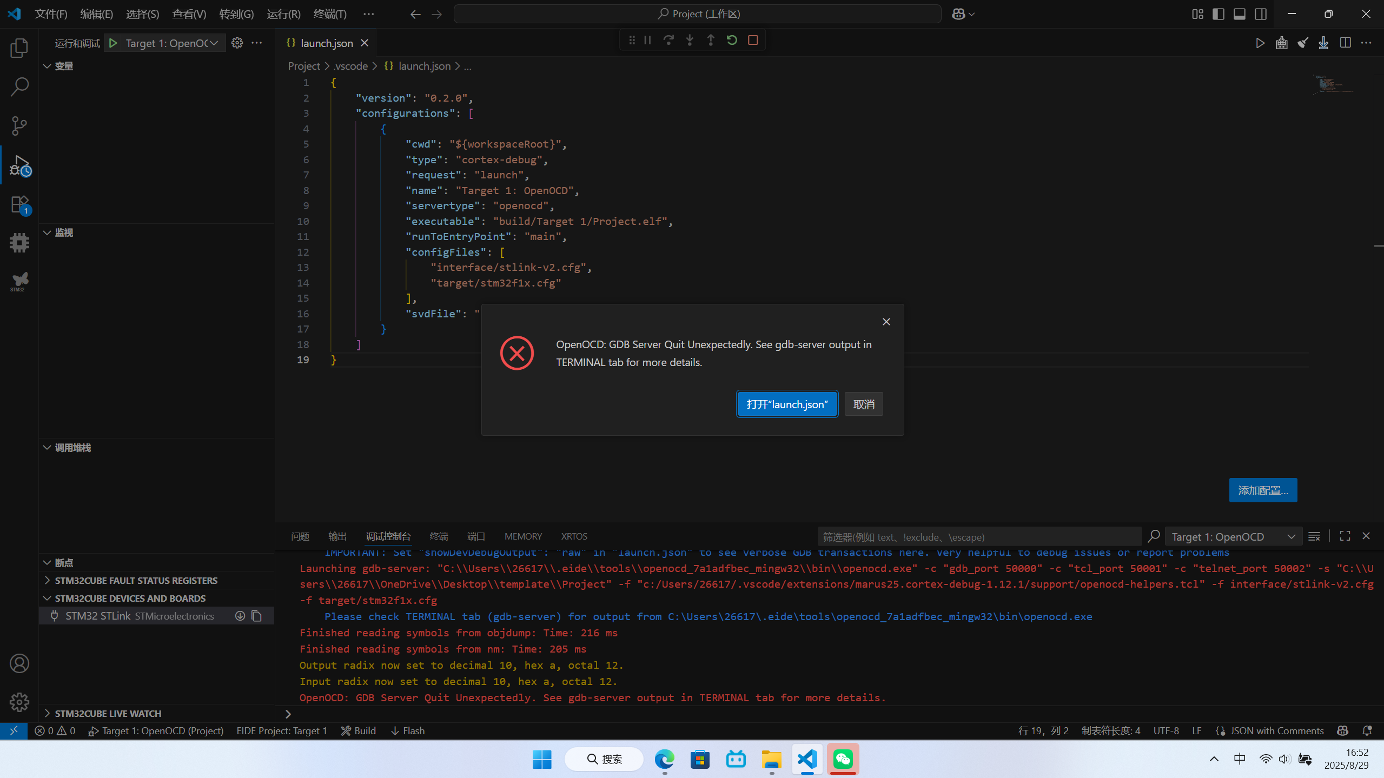1384x778 pixels.
Task: Start debugging with green play arrow
Action: (x=113, y=43)
